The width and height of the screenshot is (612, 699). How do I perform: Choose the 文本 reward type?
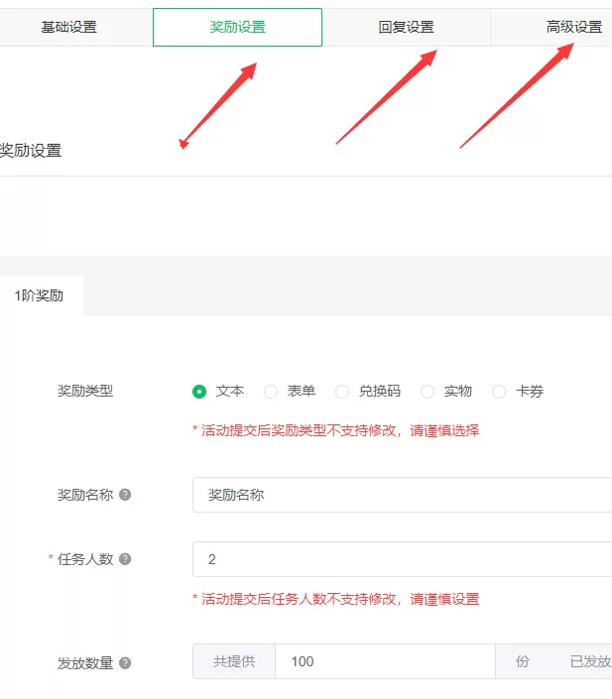(199, 392)
